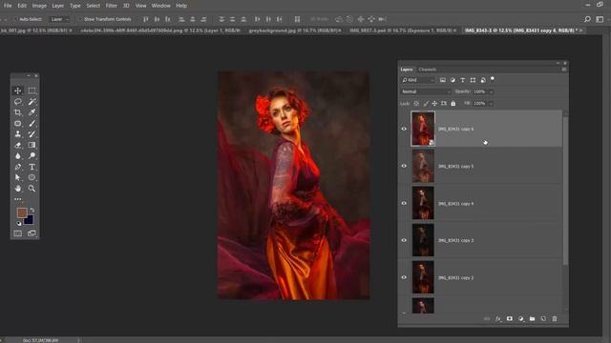The image size is (611, 343).
Task: Select the Crop tool
Action: tap(17, 112)
